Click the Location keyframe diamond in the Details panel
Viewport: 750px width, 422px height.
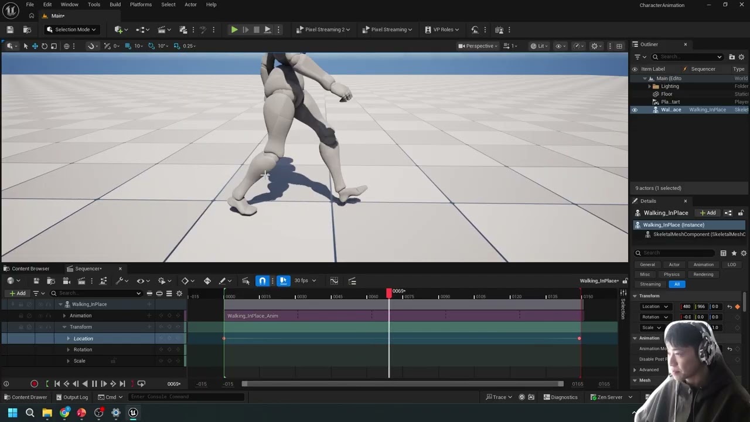coord(737,307)
